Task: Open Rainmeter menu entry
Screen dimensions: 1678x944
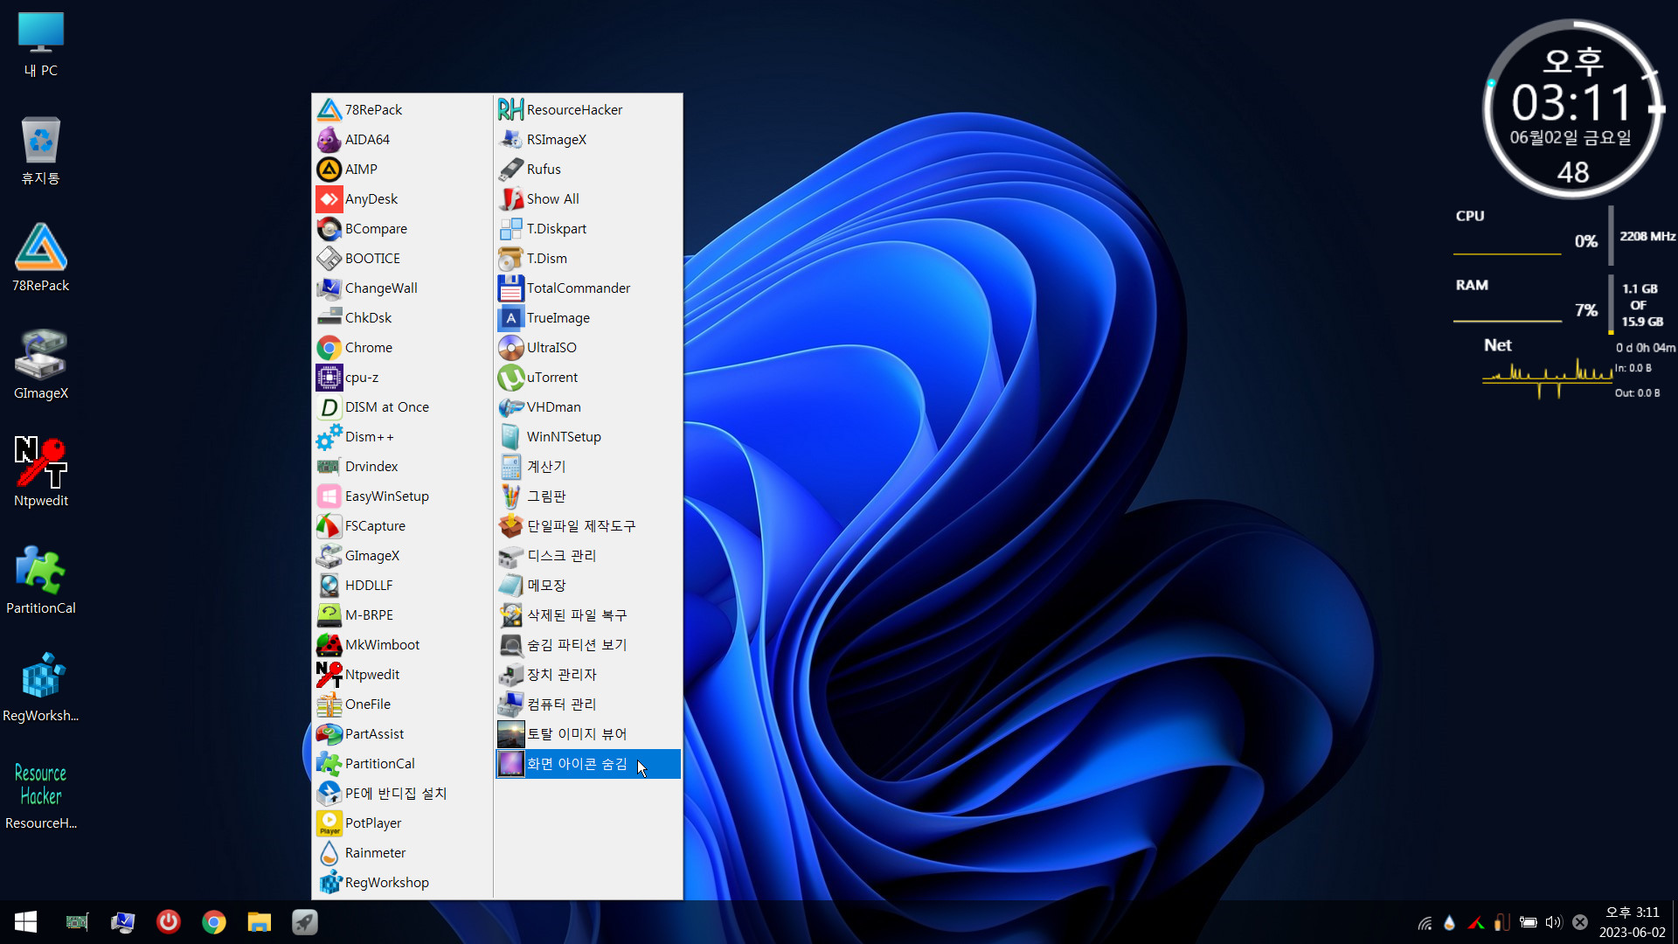Action: 402,853
